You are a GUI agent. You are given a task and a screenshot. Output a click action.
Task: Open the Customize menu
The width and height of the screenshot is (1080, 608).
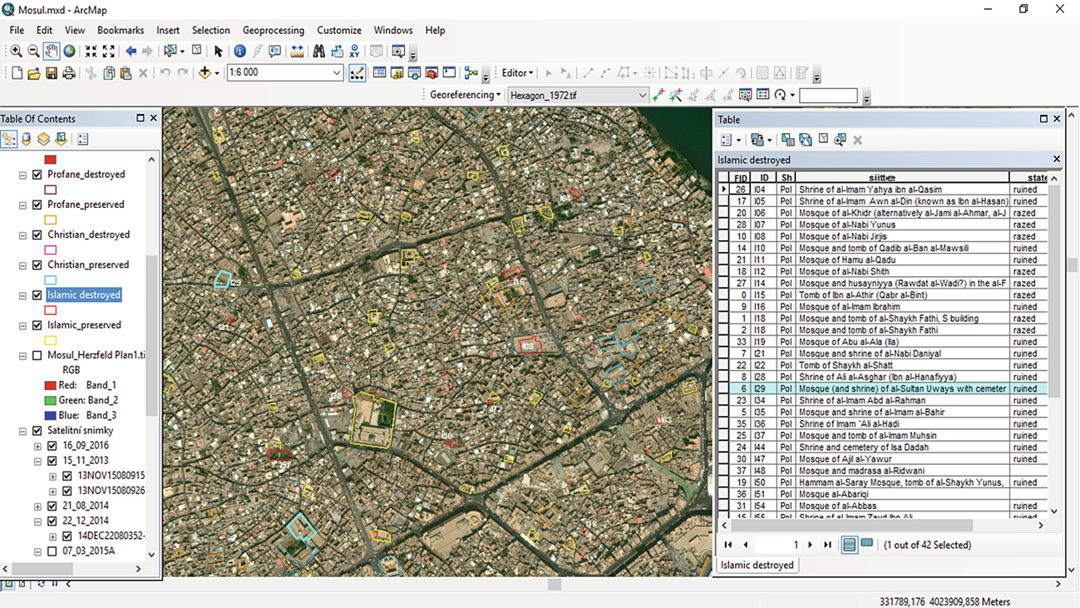[339, 30]
